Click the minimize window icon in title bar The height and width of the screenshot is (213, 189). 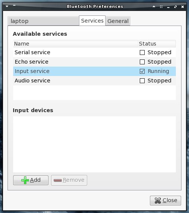[168, 8]
